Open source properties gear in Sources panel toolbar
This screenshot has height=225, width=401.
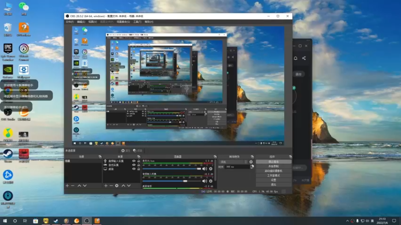tap(117, 185)
